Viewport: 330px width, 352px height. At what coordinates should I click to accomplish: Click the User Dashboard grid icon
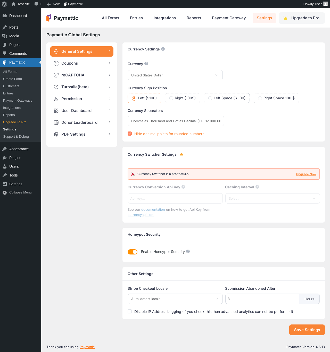coord(56,111)
